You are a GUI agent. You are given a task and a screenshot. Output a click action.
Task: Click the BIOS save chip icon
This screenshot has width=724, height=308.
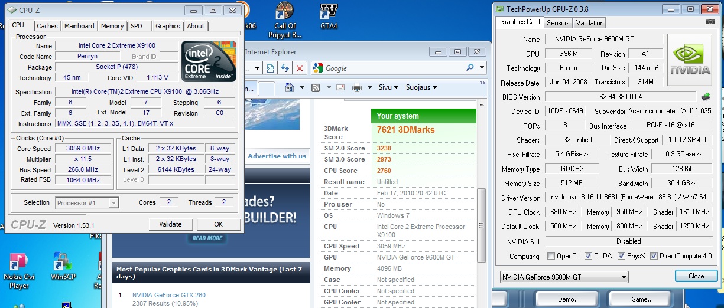(706, 96)
